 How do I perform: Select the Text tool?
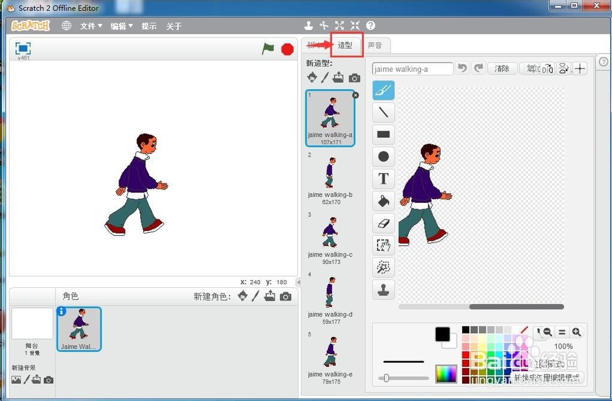pos(383,178)
